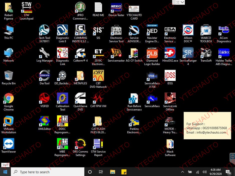Launch Service ADVISOR shortcut
Viewport: 235px width, 176px height.
click(134, 33)
